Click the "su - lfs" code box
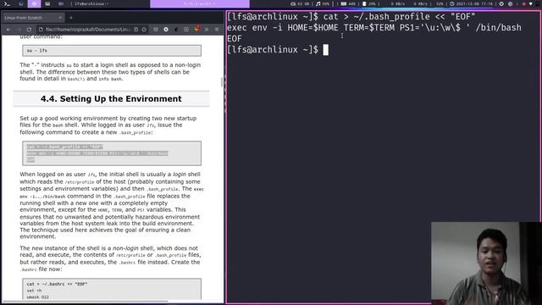 112,51
